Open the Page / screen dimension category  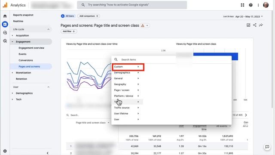[x=127, y=90]
